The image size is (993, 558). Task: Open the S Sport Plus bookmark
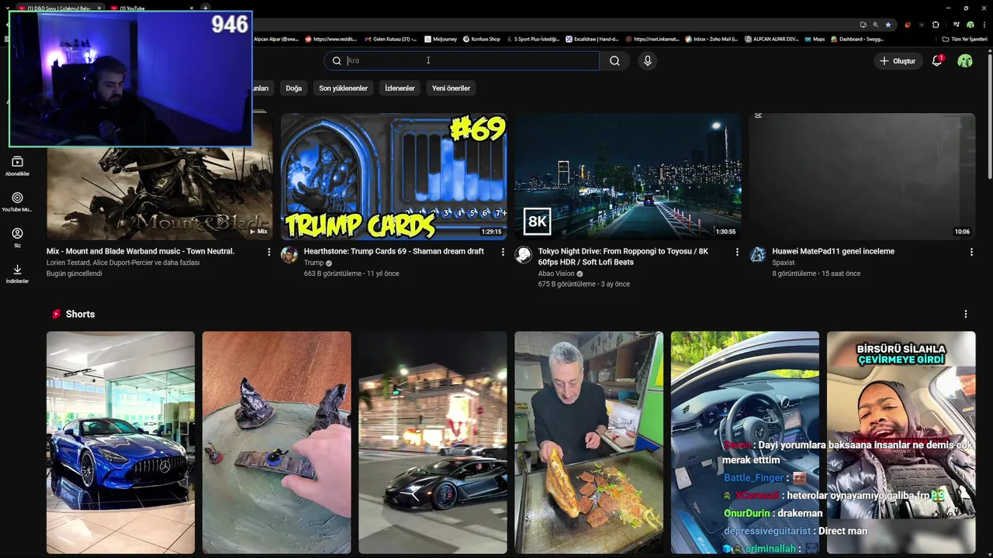pos(533,39)
